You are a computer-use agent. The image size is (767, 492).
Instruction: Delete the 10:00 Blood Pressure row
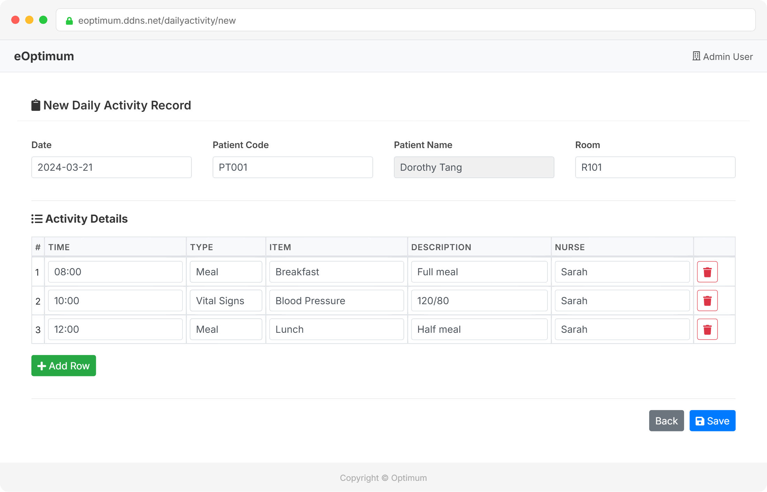[707, 301]
